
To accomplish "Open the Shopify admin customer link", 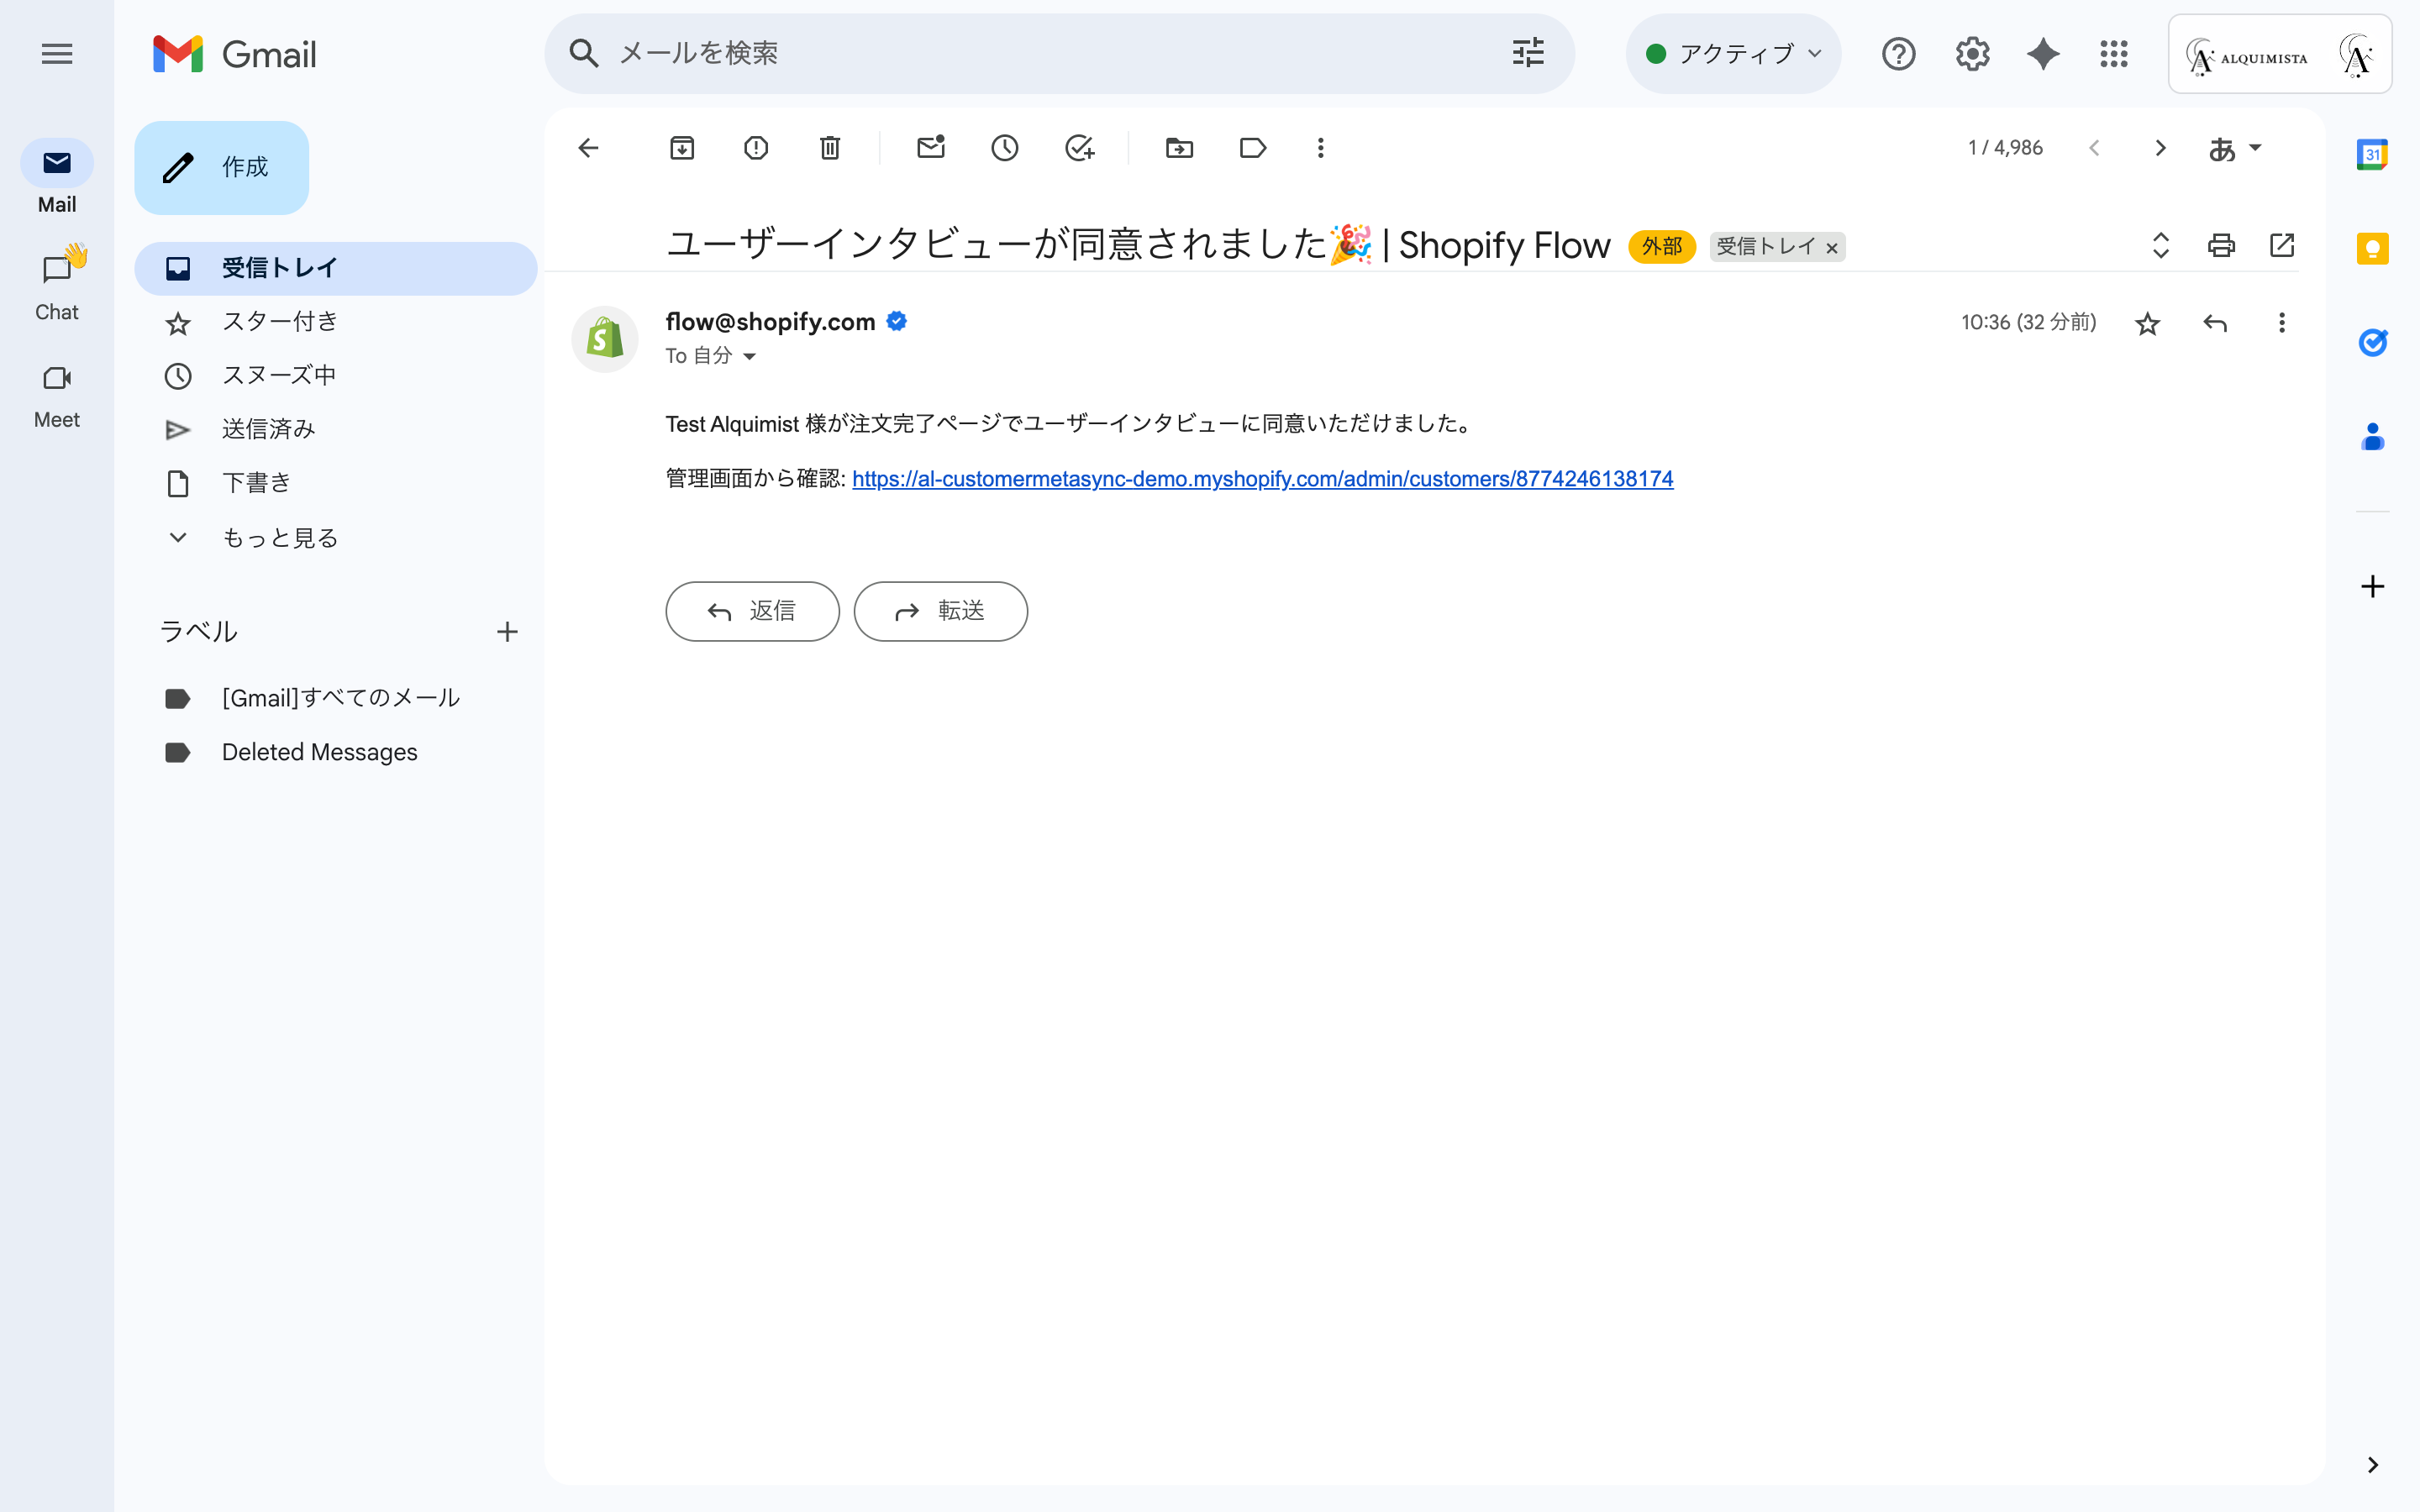I will 1262,479.
